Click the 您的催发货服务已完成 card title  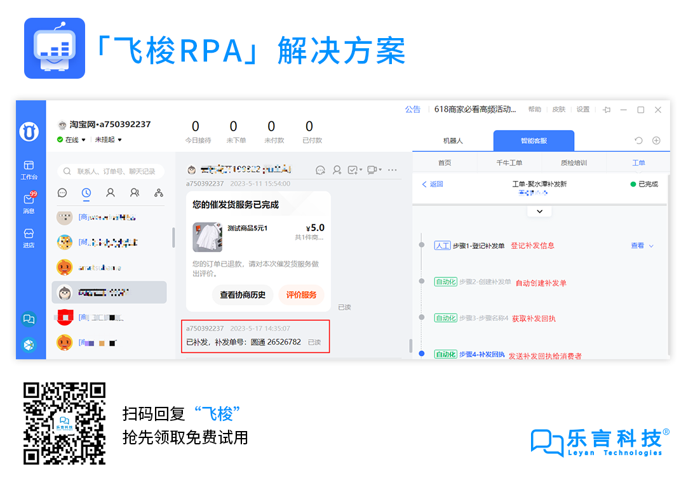[x=236, y=204]
